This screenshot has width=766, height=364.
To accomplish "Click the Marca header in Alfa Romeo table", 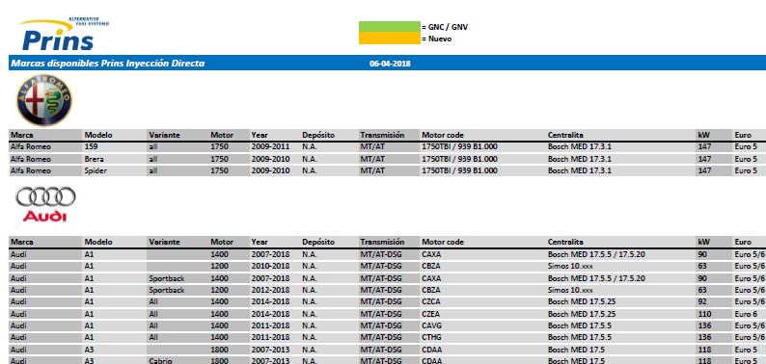I will tap(22, 135).
